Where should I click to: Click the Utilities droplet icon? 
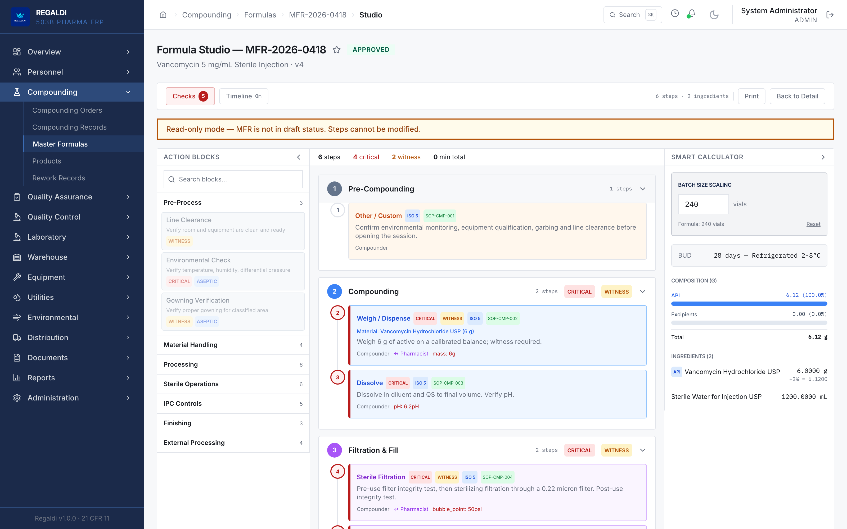17,297
